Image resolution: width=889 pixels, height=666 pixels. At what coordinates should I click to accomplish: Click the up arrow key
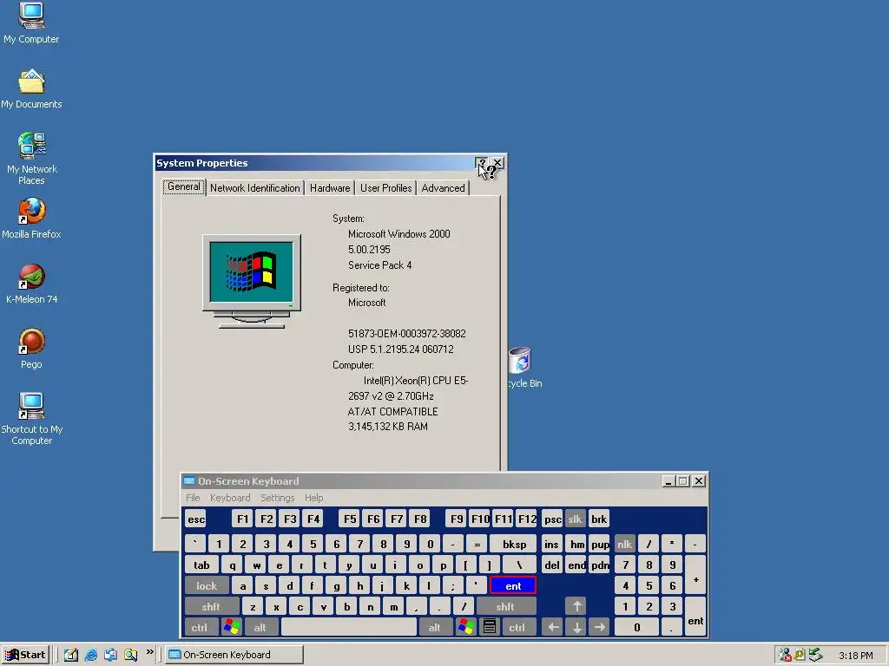coord(576,607)
